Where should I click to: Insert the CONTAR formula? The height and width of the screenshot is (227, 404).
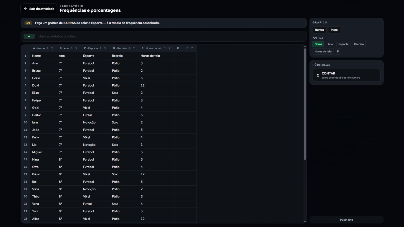pyautogui.click(x=346, y=75)
